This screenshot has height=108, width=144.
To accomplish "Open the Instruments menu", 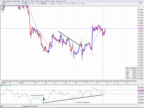I will click(x=7, y=1).
